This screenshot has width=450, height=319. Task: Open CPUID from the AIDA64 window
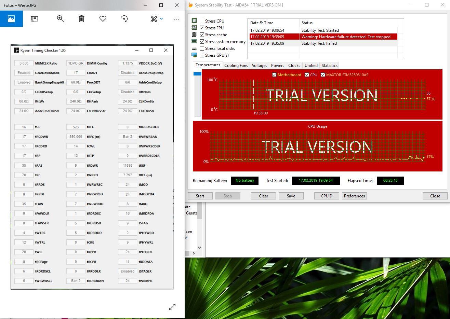click(327, 196)
